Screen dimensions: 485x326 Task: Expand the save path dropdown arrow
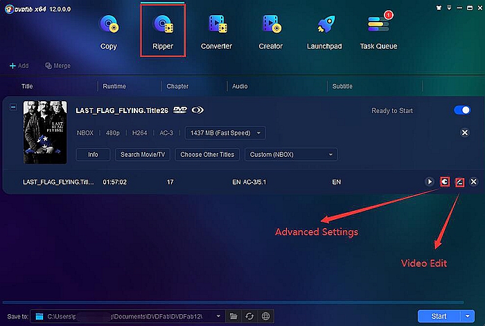pyautogui.click(x=218, y=316)
